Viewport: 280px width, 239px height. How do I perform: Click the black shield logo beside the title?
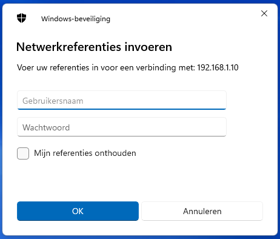tap(22, 18)
